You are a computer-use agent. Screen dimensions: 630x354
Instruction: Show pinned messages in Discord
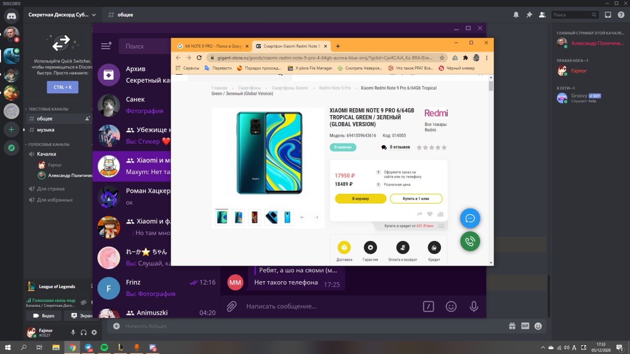[x=529, y=15]
